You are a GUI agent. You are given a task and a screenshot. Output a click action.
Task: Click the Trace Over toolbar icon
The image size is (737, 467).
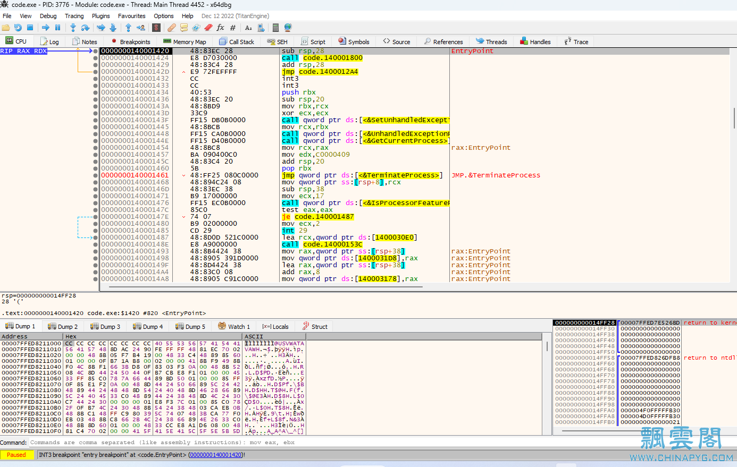tap(113, 28)
